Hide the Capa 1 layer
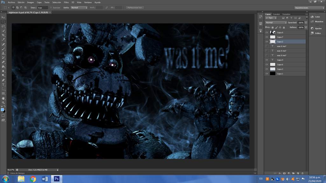Image resolution: width=326 pixels, height=183 pixels. [x=267, y=73]
